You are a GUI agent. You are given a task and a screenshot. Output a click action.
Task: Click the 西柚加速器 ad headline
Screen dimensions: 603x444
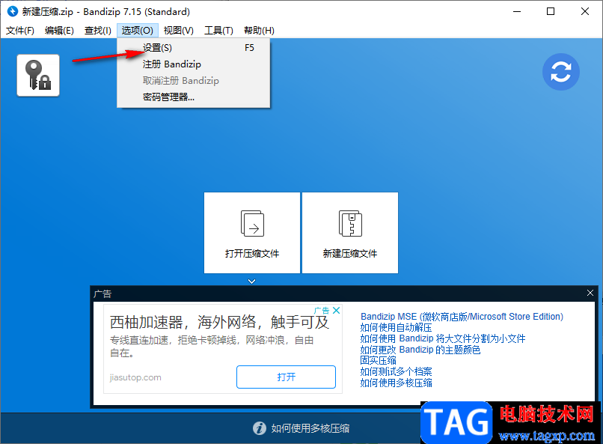pyautogui.click(x=220, y=322)
